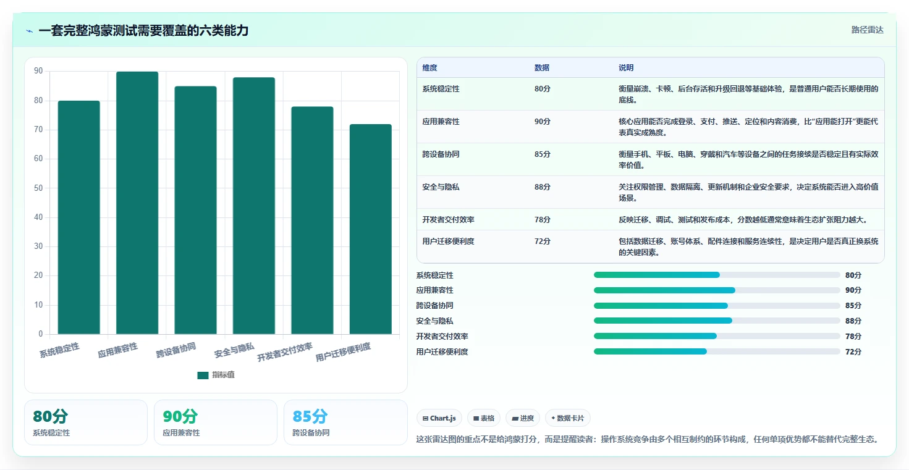This screenshot has height=470, width=909.
Task: Click the 安全与隐私 progress bar
Action: coord(717,321)
